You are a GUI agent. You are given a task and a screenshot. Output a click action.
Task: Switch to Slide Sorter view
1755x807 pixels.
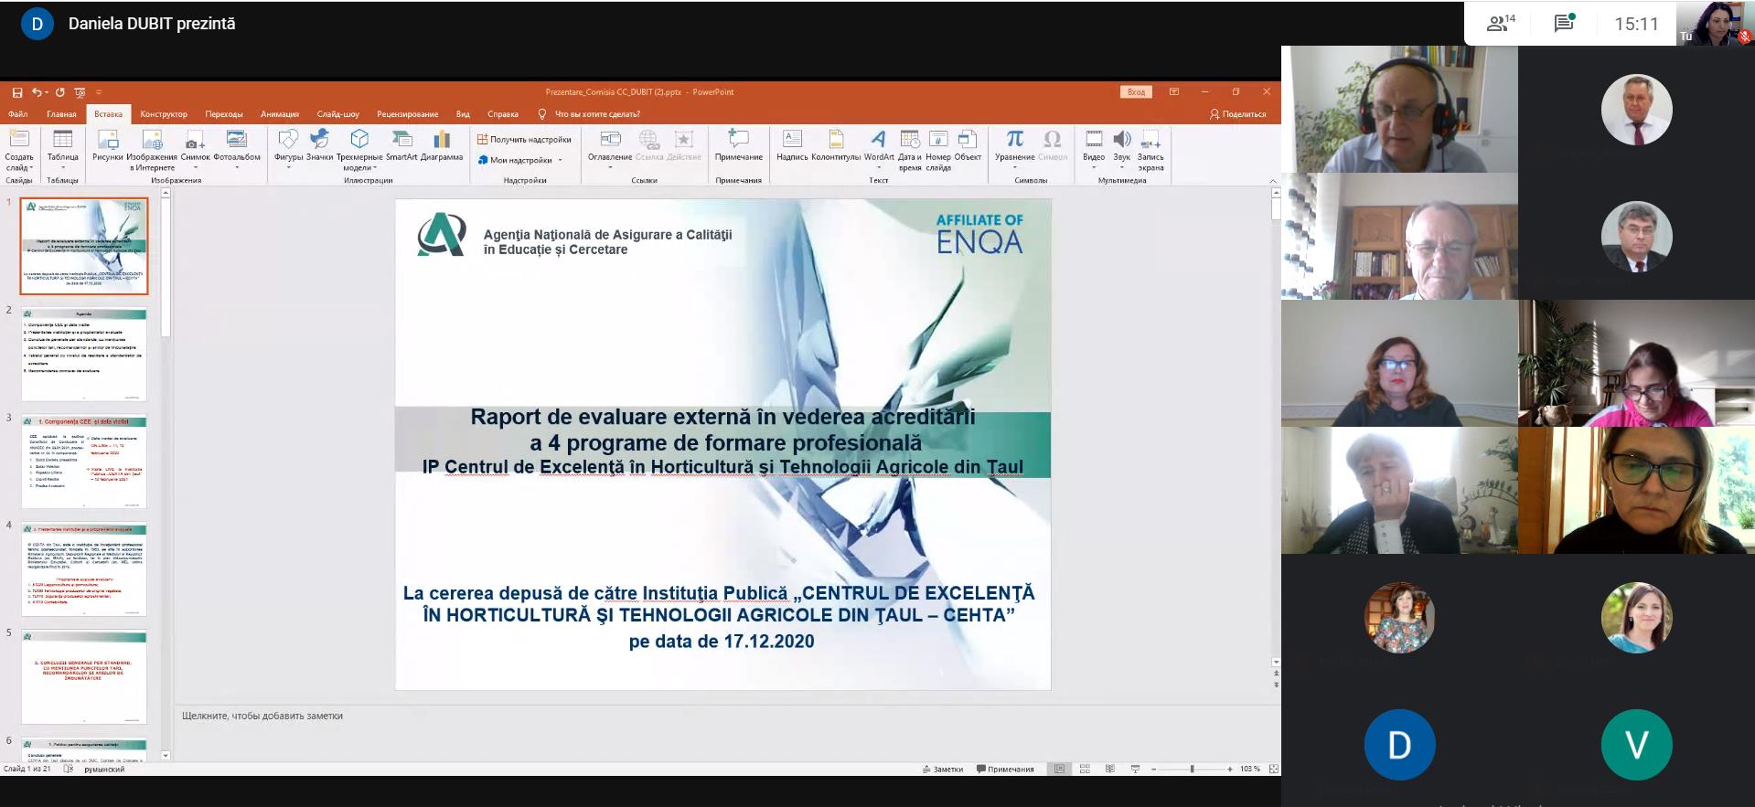point(1085,770)
